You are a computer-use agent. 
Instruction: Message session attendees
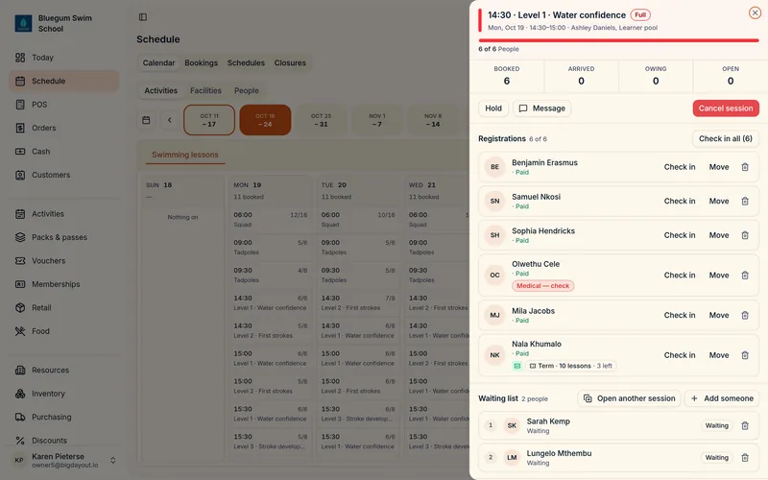click(541, 108)
